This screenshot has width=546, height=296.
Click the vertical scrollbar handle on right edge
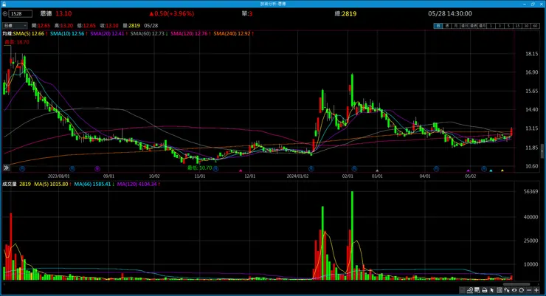542,151
